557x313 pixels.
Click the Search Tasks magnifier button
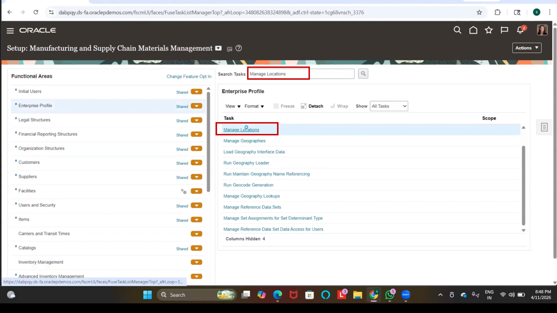363,74
